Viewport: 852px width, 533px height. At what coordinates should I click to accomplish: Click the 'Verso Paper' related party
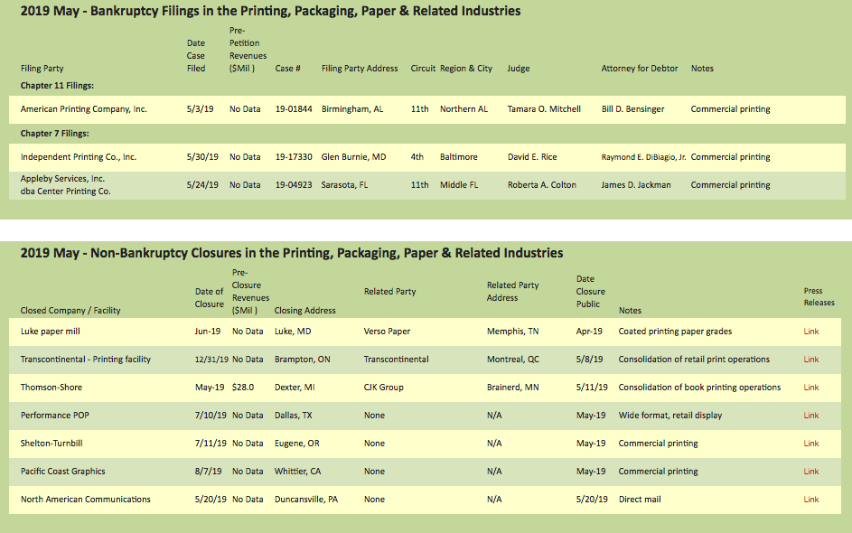tap(387, 332)
